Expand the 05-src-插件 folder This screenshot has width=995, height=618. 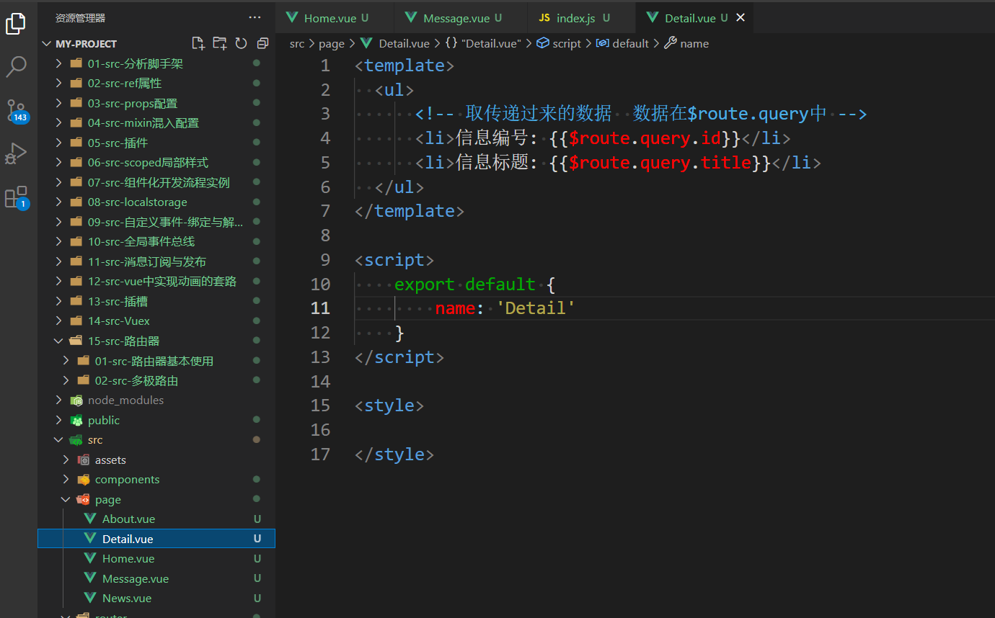point(156,143)
